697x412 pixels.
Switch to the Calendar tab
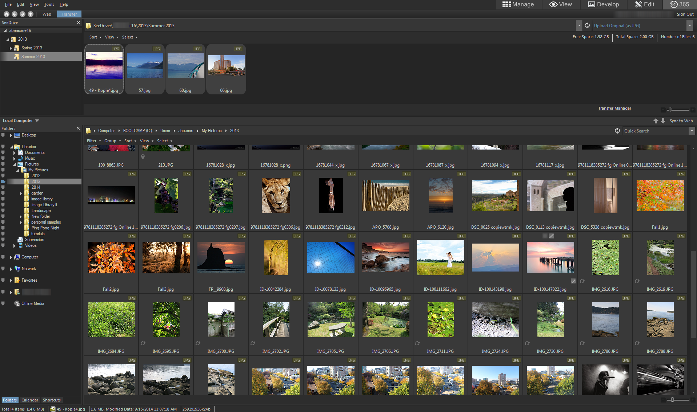coord(29,400)
